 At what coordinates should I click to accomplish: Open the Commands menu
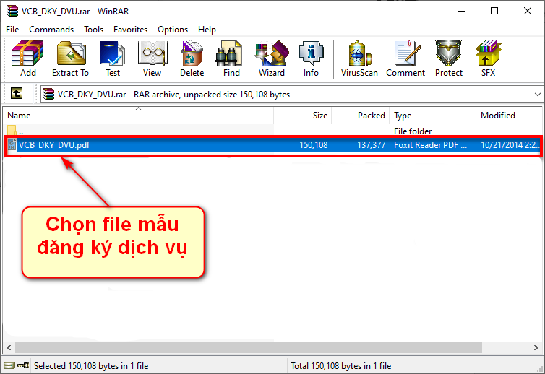point(51,30)
